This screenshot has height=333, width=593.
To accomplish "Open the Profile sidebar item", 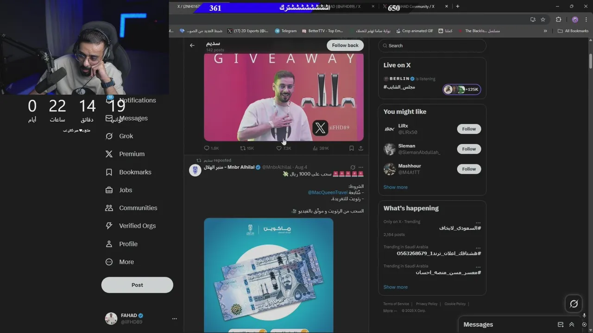I will click(x=121, y=244).
